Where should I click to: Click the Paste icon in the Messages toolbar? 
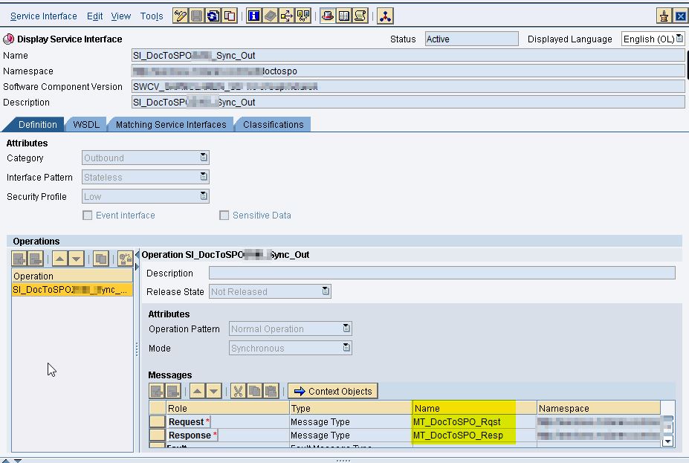269,390
